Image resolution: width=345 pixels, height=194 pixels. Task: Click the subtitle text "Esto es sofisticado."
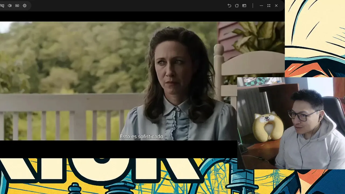(142, 137)
